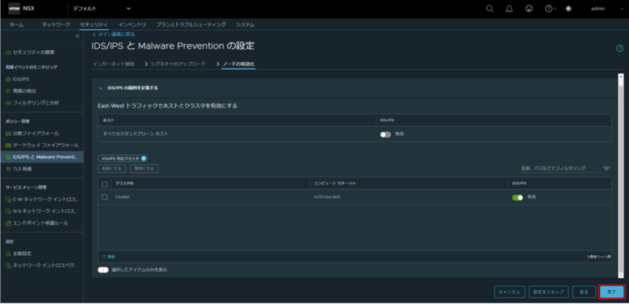Open エンドポイント保護ルール in sidebar

point(41,223)
